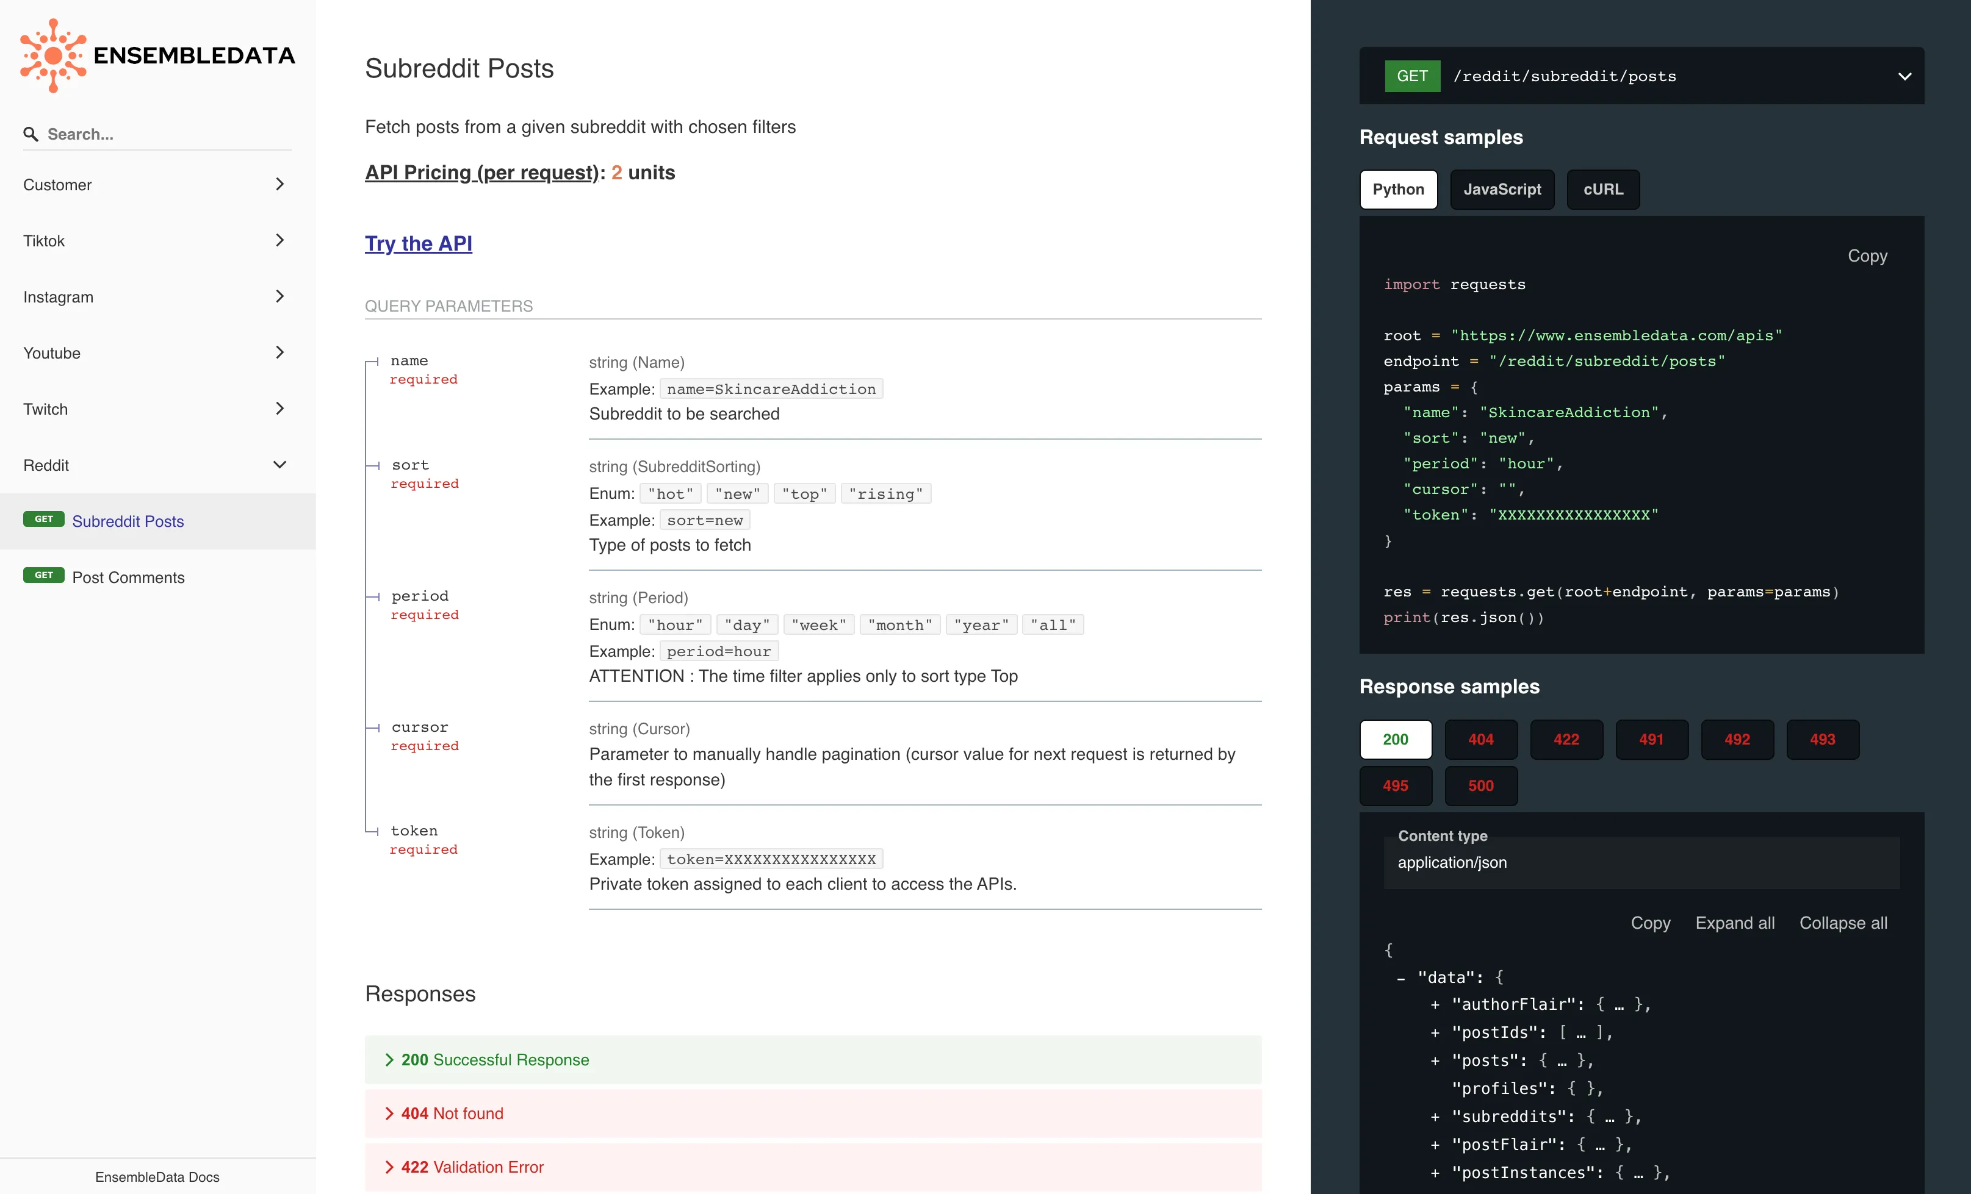Expand the "authorFlair" JSON node
The width and height of the screenshot is (1971, 1194).
[1435, 1004]
